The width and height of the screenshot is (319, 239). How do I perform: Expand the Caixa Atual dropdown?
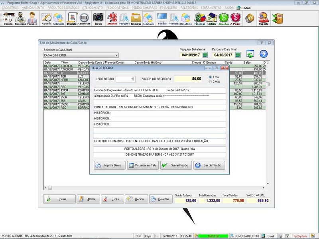(x=116, y=55)
